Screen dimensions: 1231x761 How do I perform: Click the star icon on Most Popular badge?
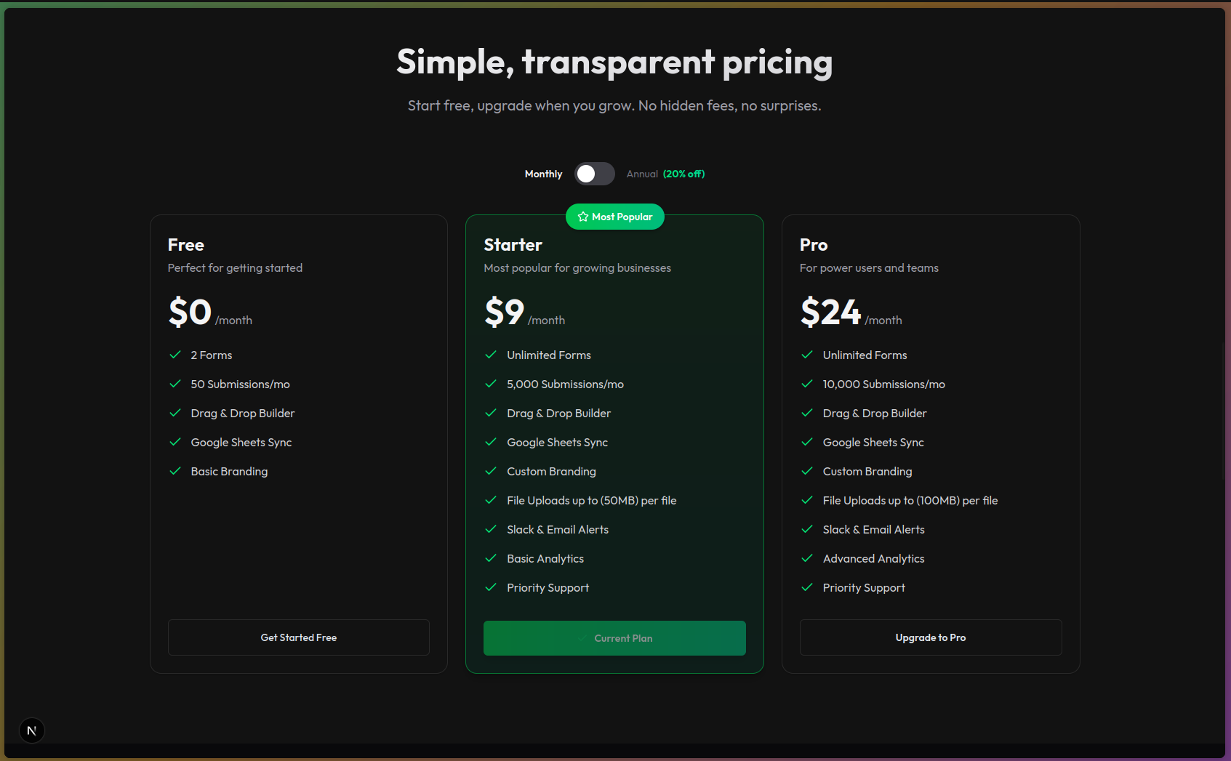[x=584, y=216]
